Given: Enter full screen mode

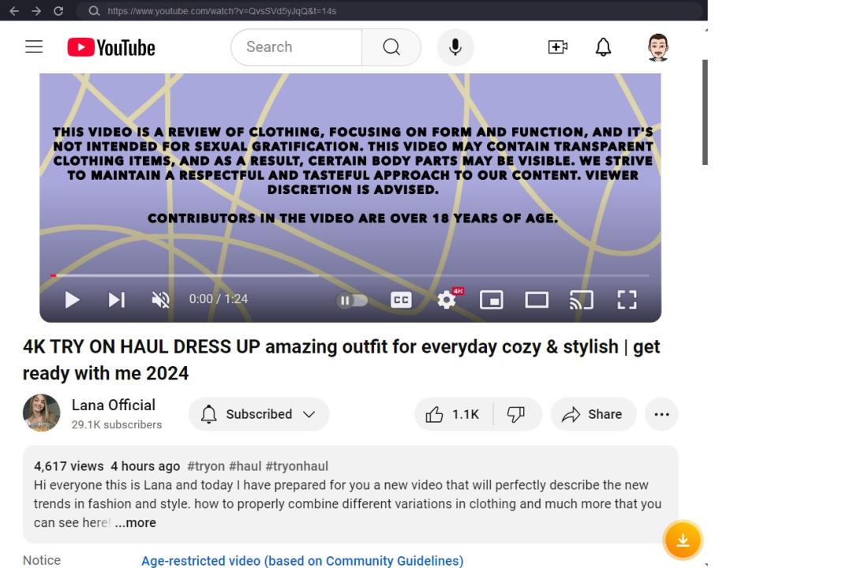Looking at the screenshot, I should [x=627, y=300].
